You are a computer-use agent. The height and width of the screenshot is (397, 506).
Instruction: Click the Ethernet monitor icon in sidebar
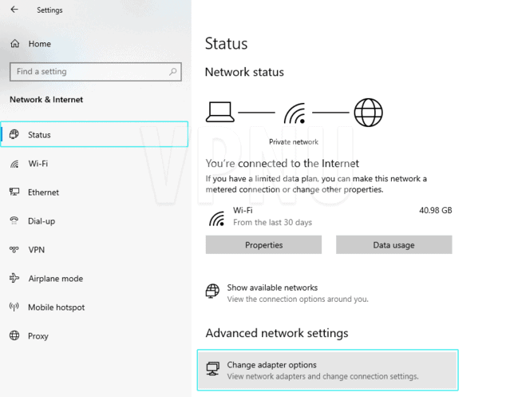pyautogui.click(x=14, y=192)
